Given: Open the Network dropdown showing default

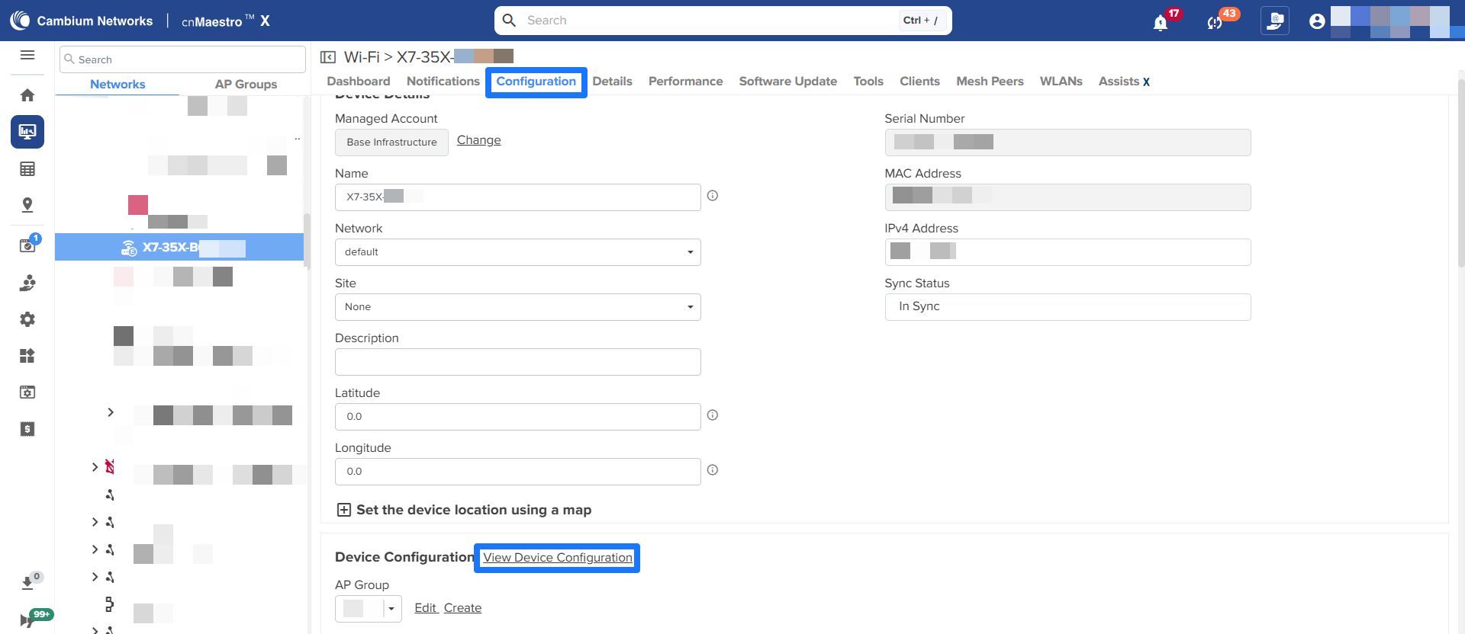Looking at the screenshot, I should pos(517,252).
